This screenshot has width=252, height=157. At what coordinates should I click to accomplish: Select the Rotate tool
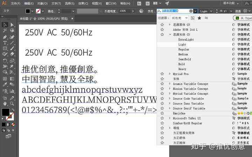tap(5, 61)
